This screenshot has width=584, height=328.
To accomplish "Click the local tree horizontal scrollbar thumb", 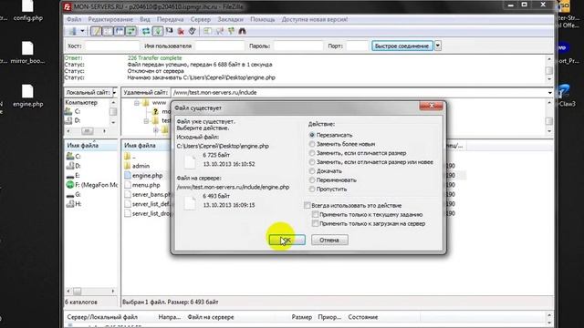I will [88, 131].
